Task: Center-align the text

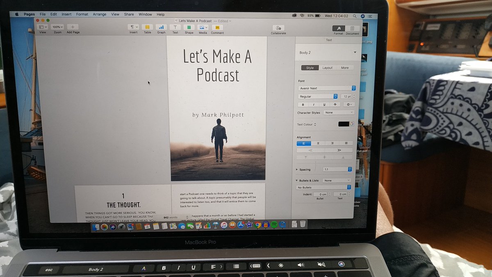Action: [318, 143]
